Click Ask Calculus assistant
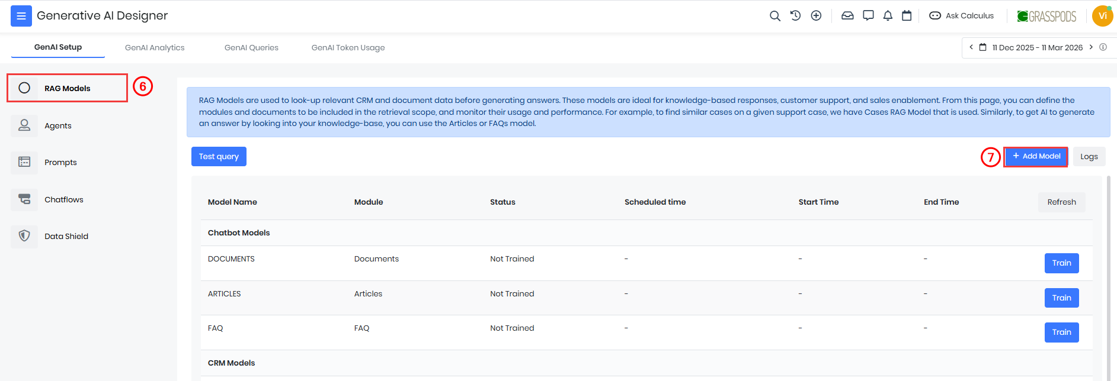Screen dimensions: 1117x381 pyautogui.click(x=962, y=16)
